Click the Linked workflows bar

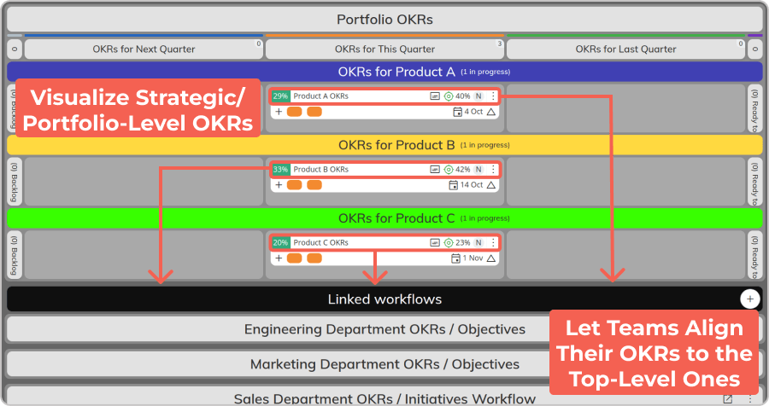coord(384,299)
